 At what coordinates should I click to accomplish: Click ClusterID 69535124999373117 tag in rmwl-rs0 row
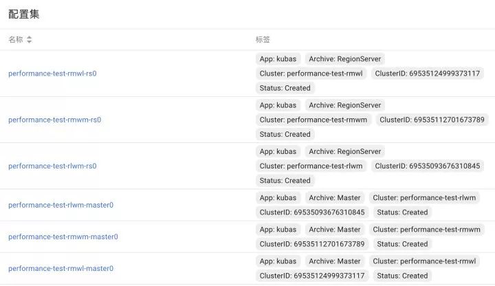[x=428, y=74]
